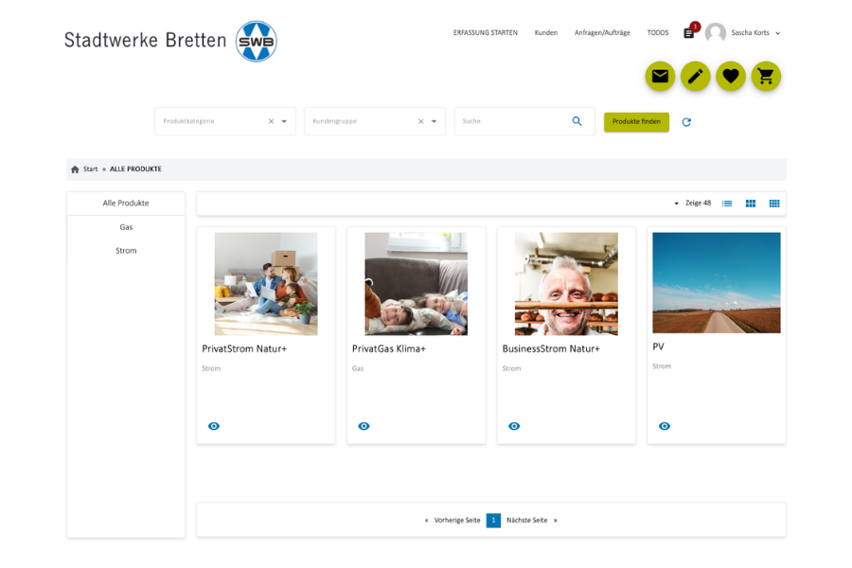This screenshot has width=852, height=568.
Task: Clear the Kundengruppe selection
Action: tap(420, 121)
